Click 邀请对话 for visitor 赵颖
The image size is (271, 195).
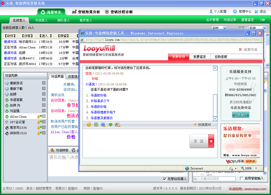pos(10,53)
